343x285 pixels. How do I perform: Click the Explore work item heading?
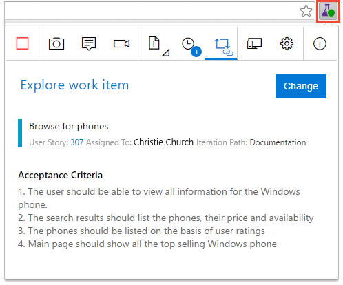pyautogui.click(x=74, y=85)
